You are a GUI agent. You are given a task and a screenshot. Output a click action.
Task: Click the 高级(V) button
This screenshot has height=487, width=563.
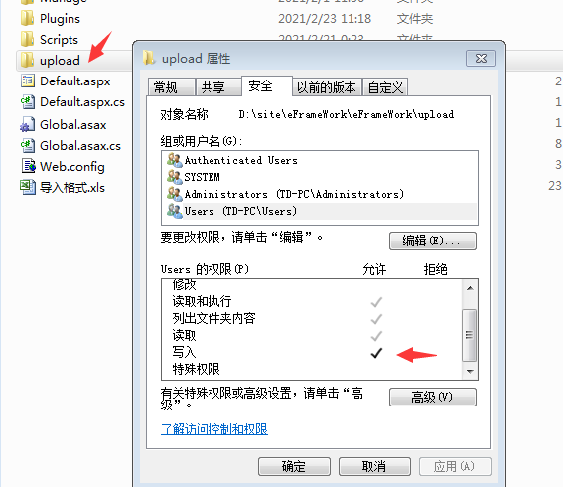pyautogui.click(x=433, y=397)
